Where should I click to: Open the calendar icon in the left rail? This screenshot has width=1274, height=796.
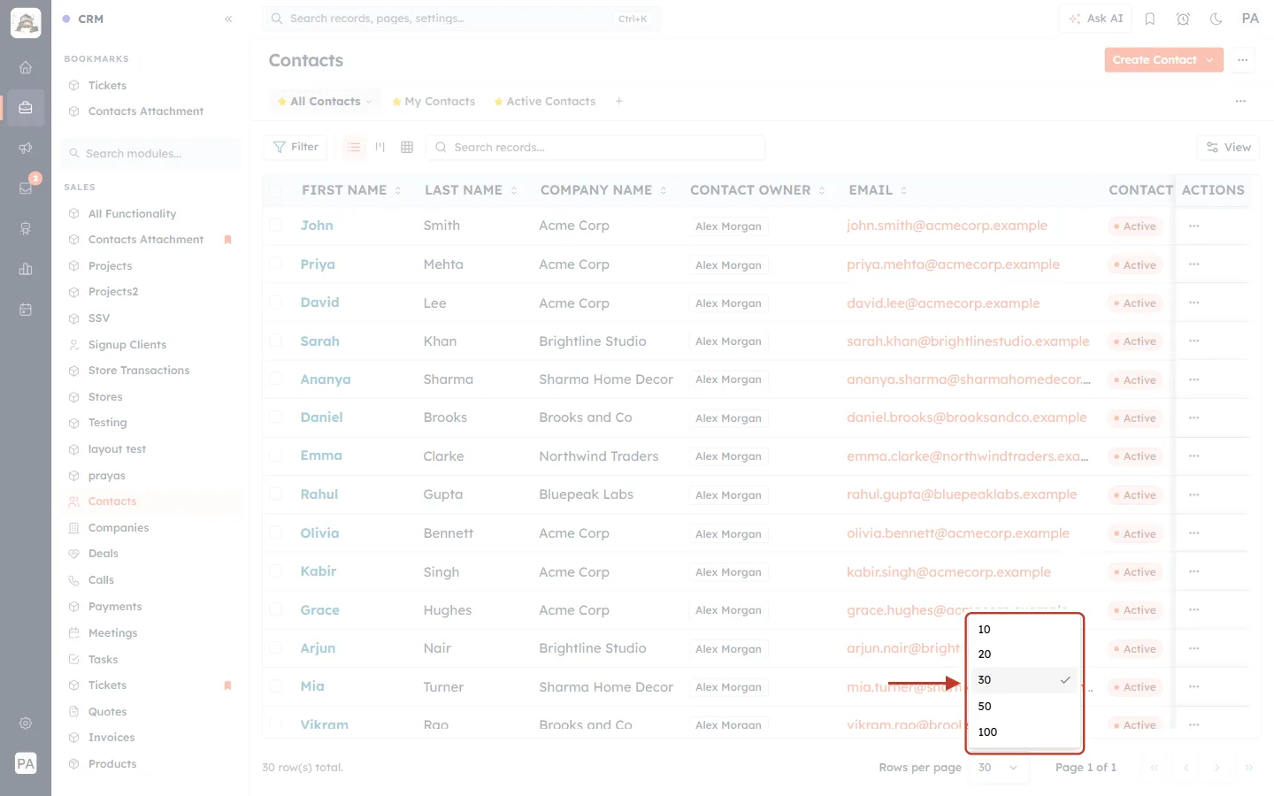26,310
